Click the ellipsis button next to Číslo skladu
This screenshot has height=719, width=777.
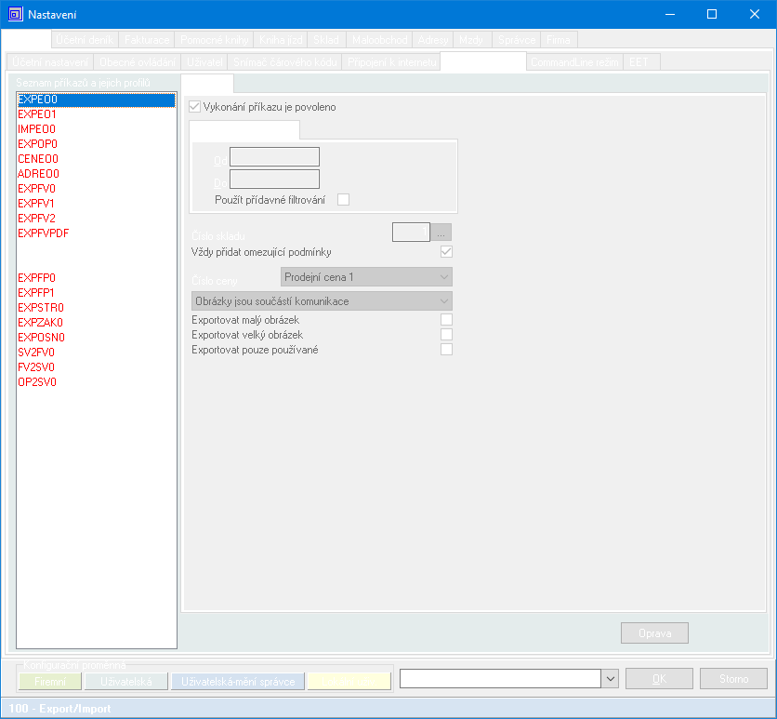(441, 233)
